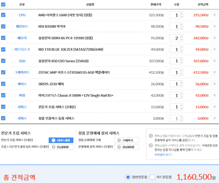Uncheck the 하드디스크 row checkbox
The image size is (219, 183).
point(3,49)
